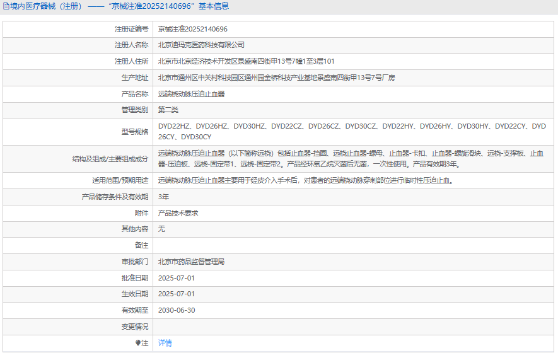Click the 审批部门 label

(x=135, y=262)
